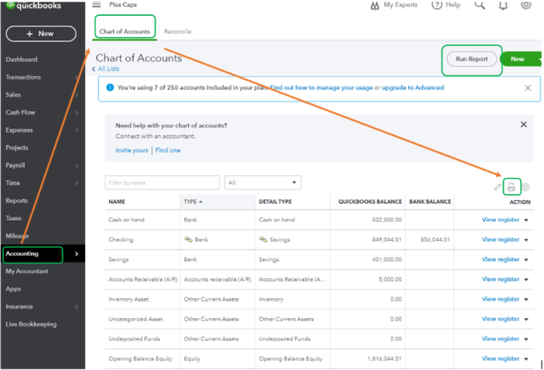544x370 pixels.
Task: Open Cash on hand action dropdown arrow
Action: (x=527, y=220)
